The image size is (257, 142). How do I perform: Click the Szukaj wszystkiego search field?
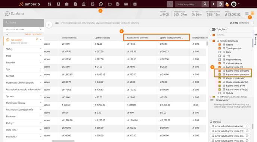coord(188,4)
